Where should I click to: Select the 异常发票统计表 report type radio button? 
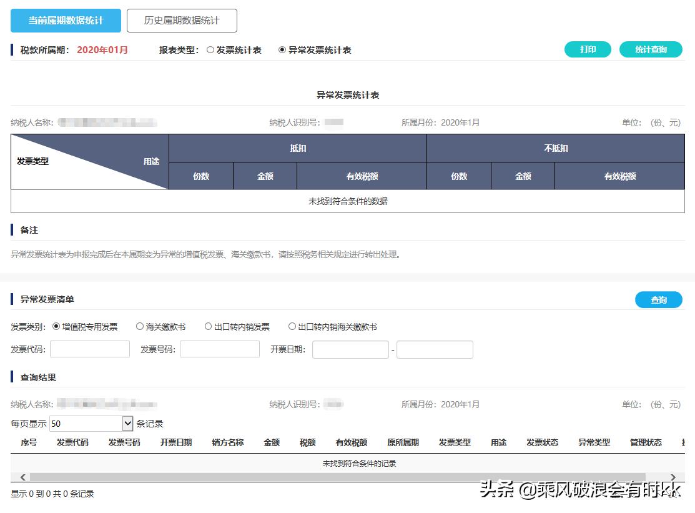pyautogui.click(x=282, y=50)
